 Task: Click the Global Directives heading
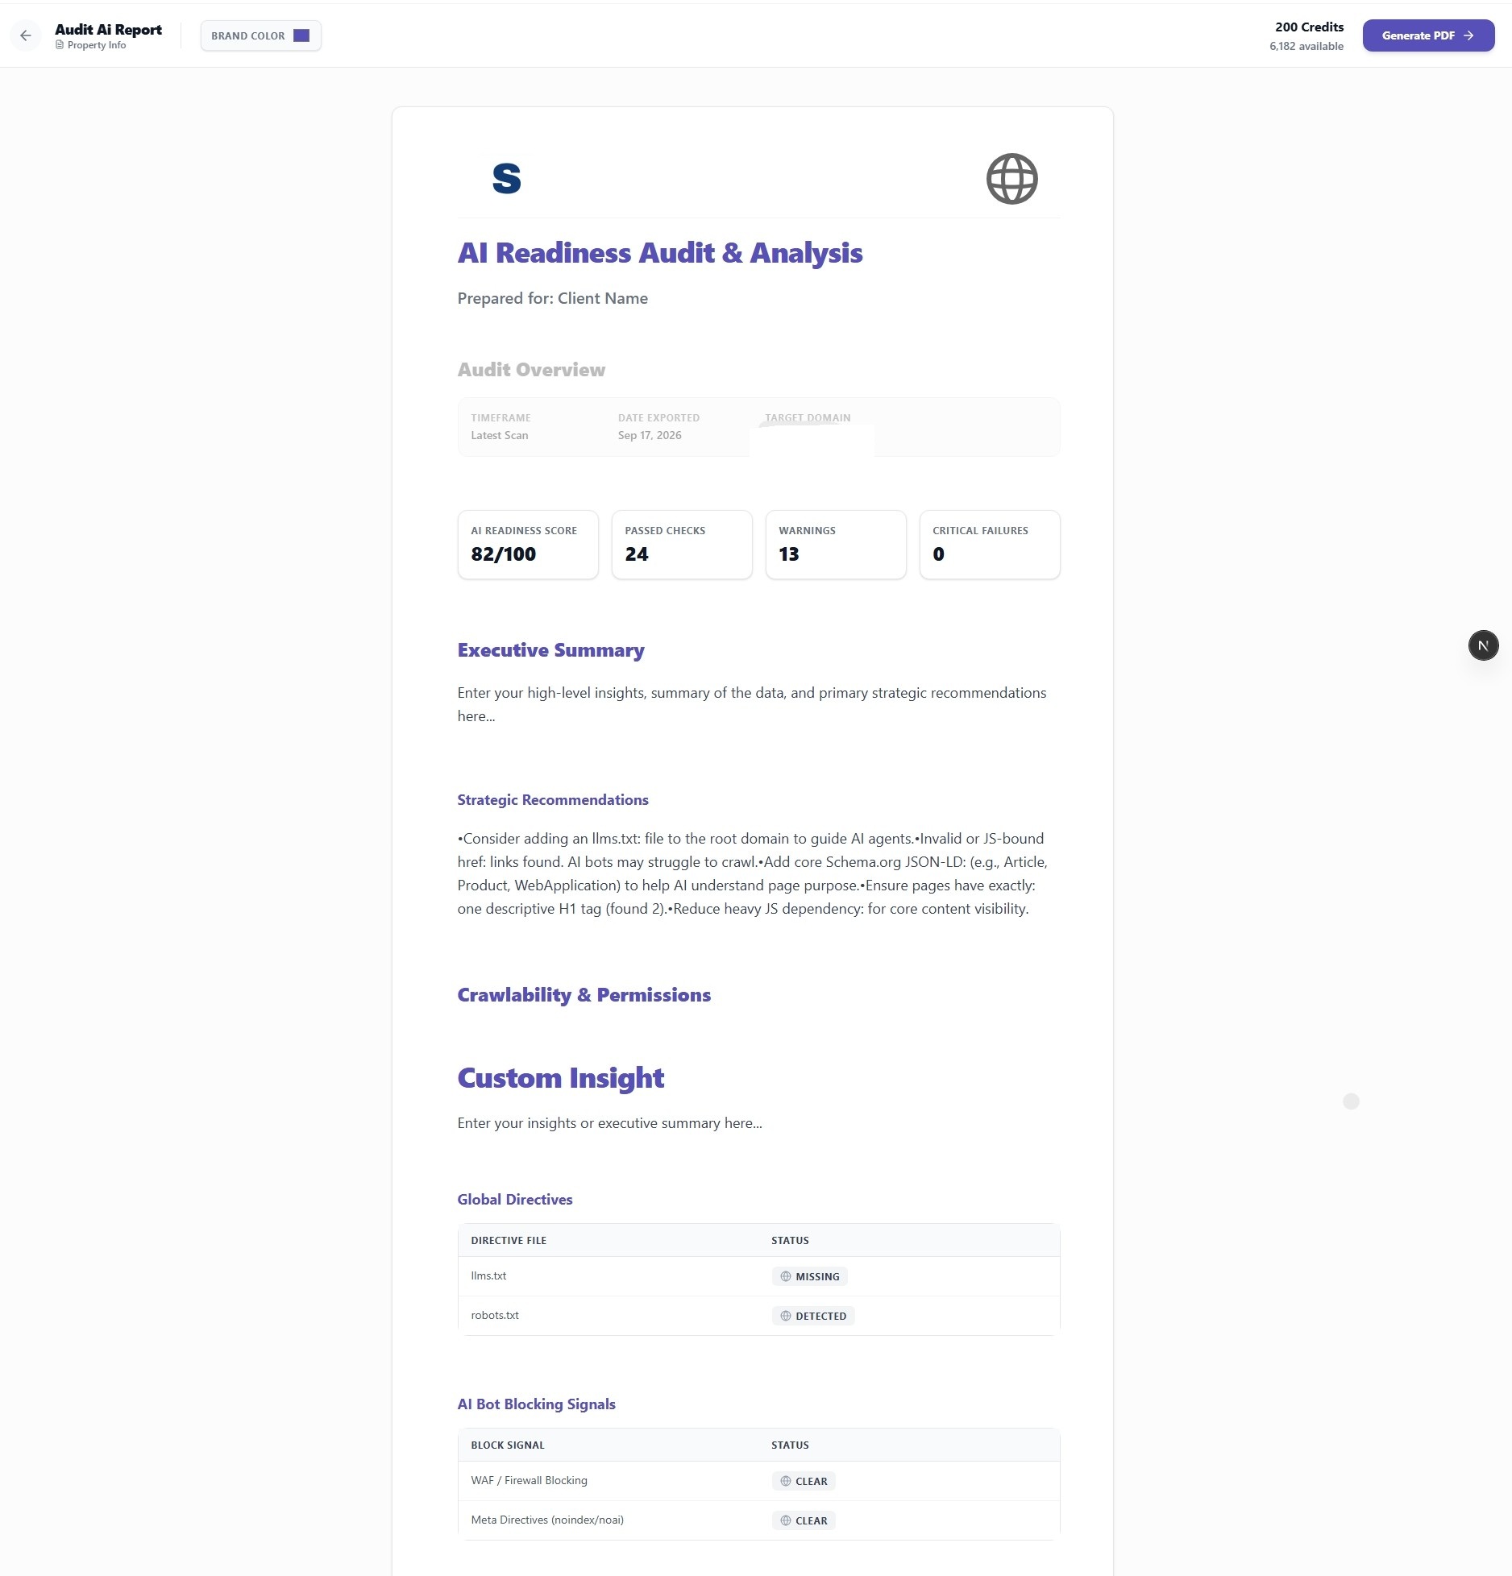click(x=514, y=1200)
